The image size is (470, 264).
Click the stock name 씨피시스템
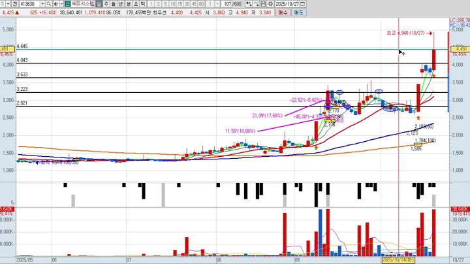coord(83,4)
